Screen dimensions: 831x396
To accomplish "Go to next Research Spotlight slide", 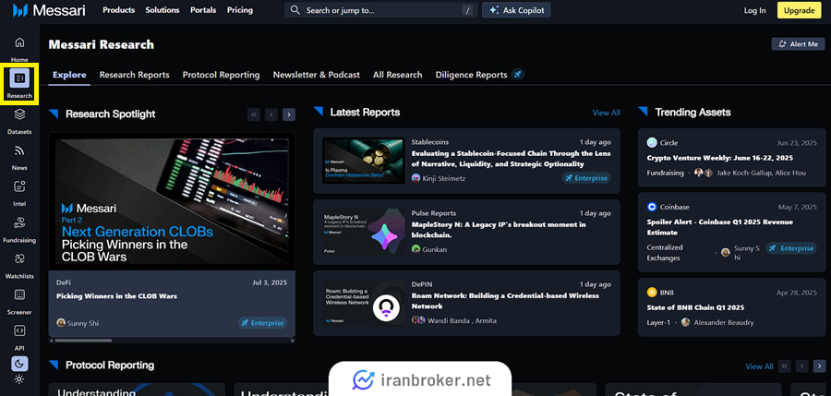I will tap(289, 114).
